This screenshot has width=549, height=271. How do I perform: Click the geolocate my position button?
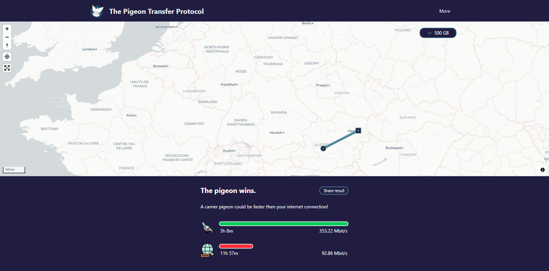[7, 57]
